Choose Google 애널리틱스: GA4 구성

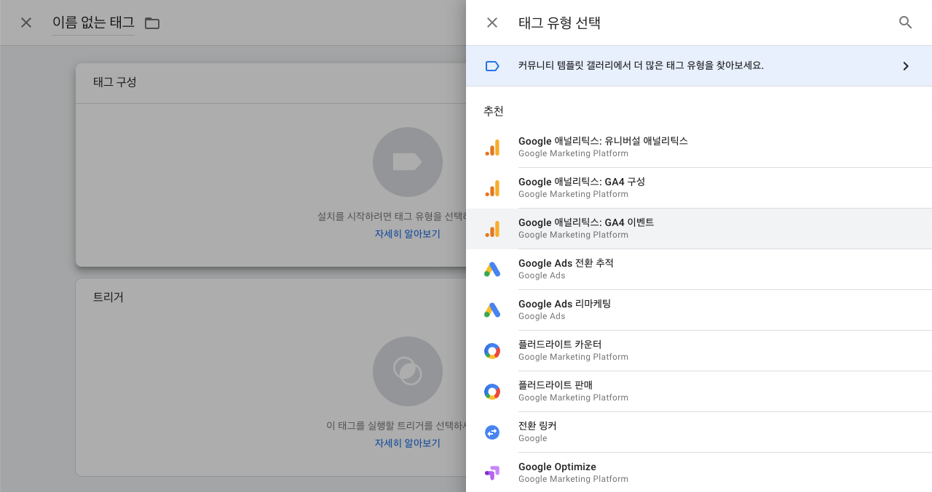[x=699, y=188]
